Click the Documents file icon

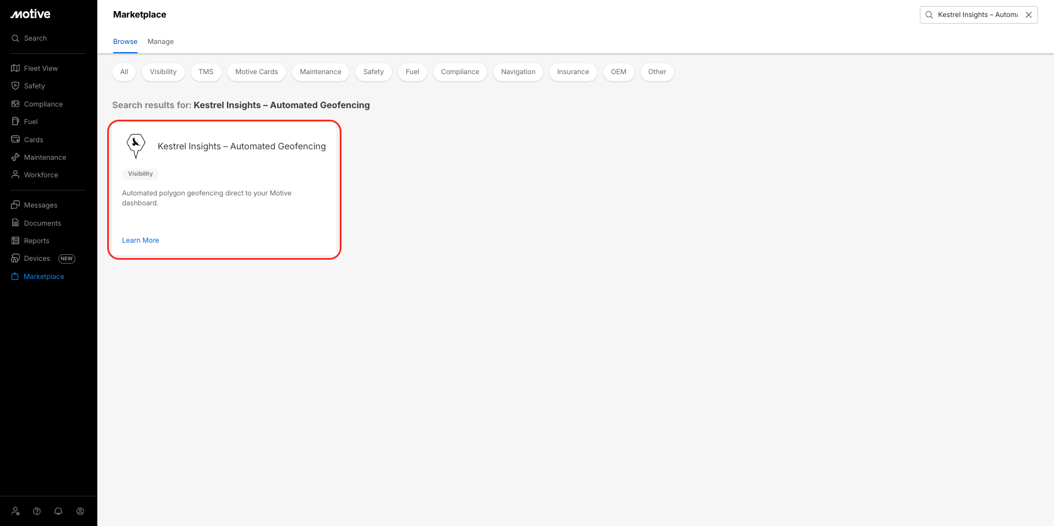click(x=15, y=223)
